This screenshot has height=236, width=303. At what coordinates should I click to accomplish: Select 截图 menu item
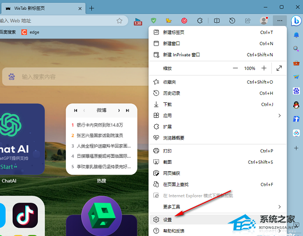[218, 162]
